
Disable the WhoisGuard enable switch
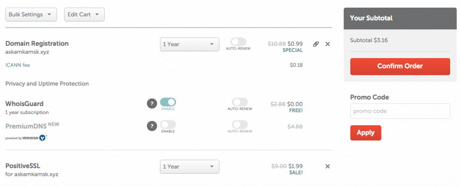tap(168, 102)
